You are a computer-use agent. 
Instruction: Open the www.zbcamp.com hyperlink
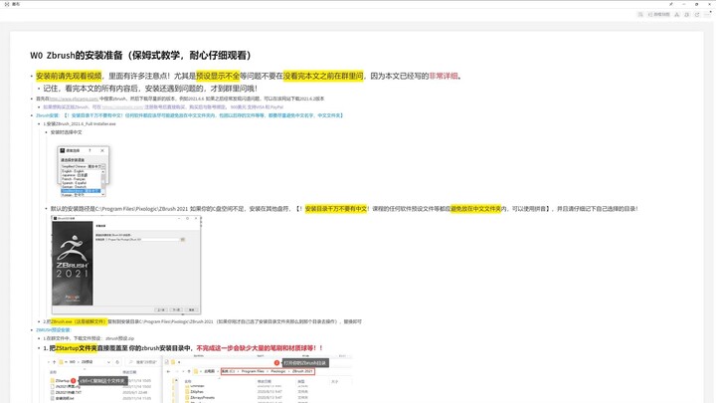pos(74,99)
